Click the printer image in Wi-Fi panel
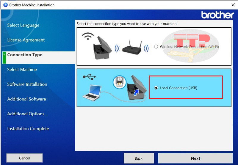The width and height of the screenshot is (238, 165). click(102, 48)
